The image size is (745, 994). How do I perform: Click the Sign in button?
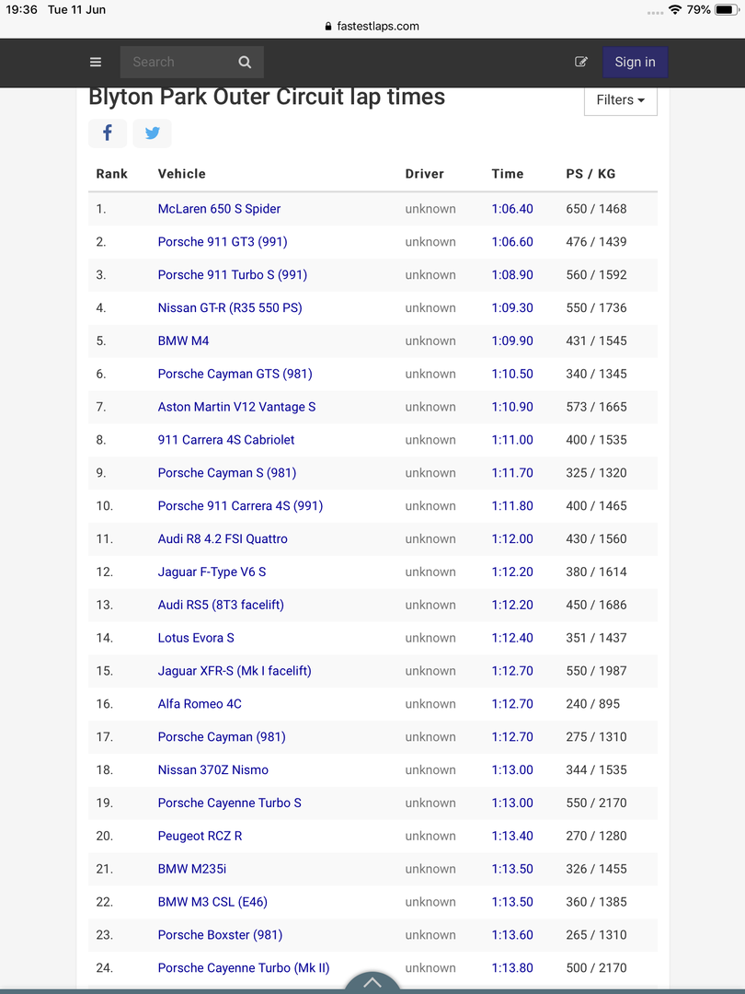[x=635, y=63]
